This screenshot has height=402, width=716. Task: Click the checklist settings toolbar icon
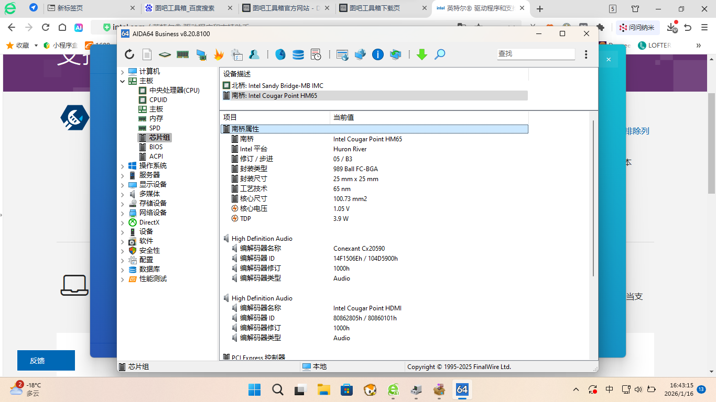point(236,54)
